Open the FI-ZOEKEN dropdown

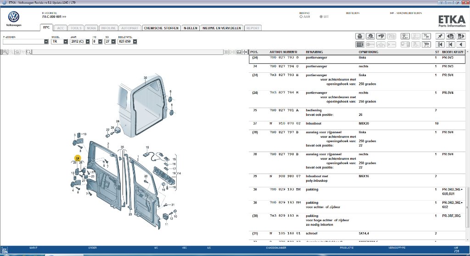46,42
